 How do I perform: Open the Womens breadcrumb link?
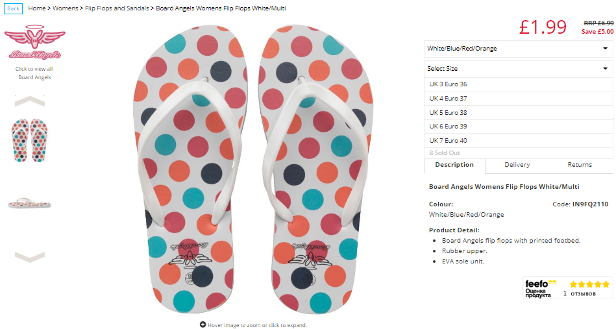click(65, 8)
